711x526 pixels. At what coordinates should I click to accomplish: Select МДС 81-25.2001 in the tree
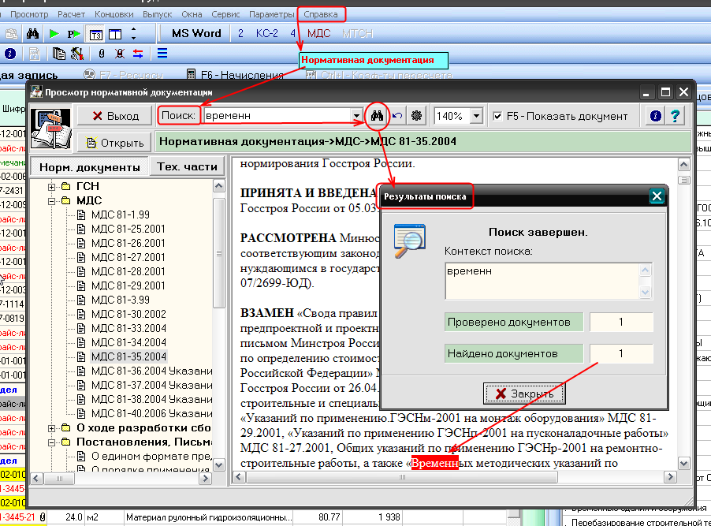[128, 229]
